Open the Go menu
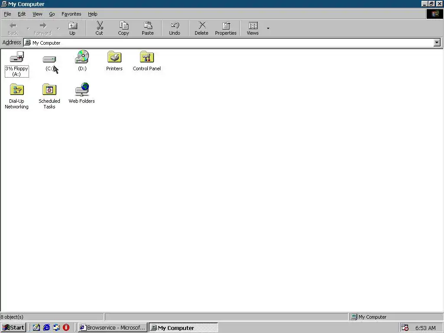The width and height of the screenshot is (444, 333). [52, 14]
